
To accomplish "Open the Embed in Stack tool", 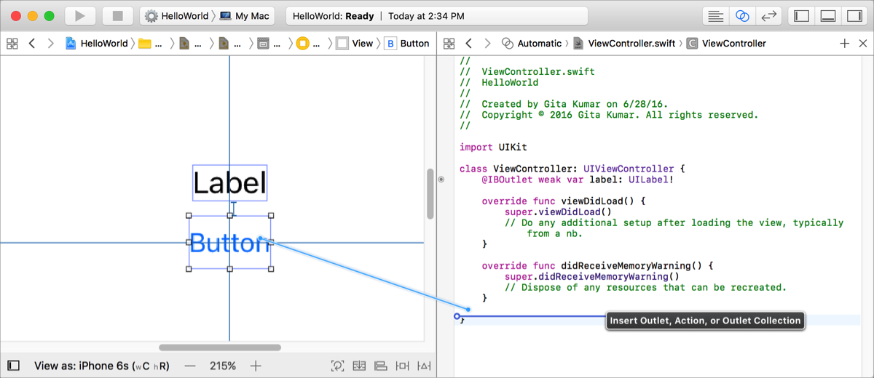I will (358, 366).
